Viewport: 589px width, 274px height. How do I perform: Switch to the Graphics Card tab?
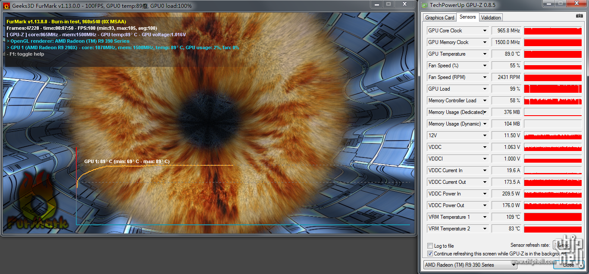pos(439,18)
